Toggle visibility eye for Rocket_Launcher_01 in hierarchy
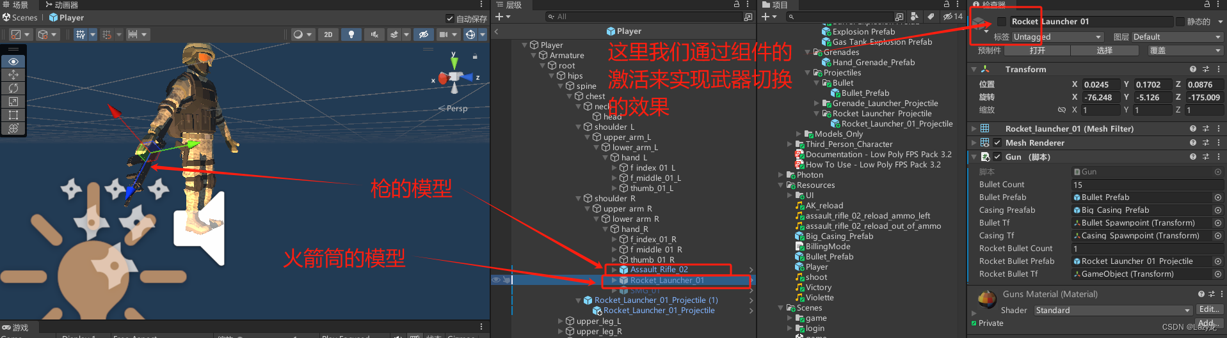 [x=495, y=280]
